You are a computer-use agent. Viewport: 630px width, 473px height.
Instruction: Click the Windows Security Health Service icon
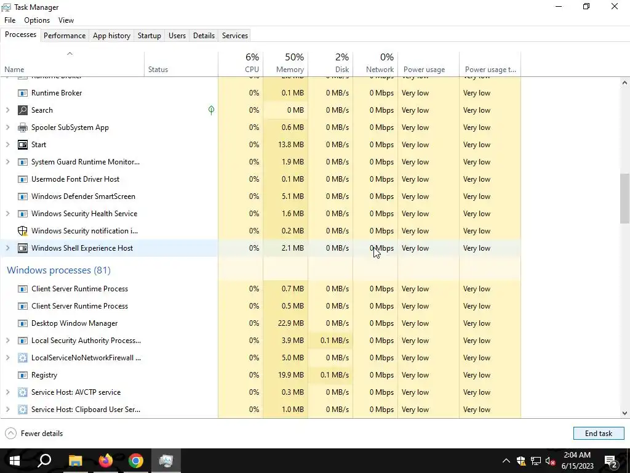coord(23,214)
